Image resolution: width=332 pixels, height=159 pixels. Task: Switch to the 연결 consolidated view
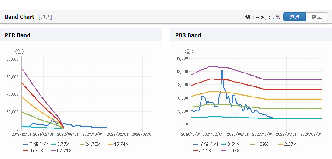(x=294, y=17)
